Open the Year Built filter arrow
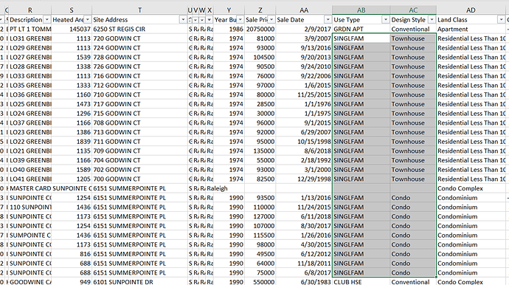The height and width of the screenshot is (285, 509). 240,20
